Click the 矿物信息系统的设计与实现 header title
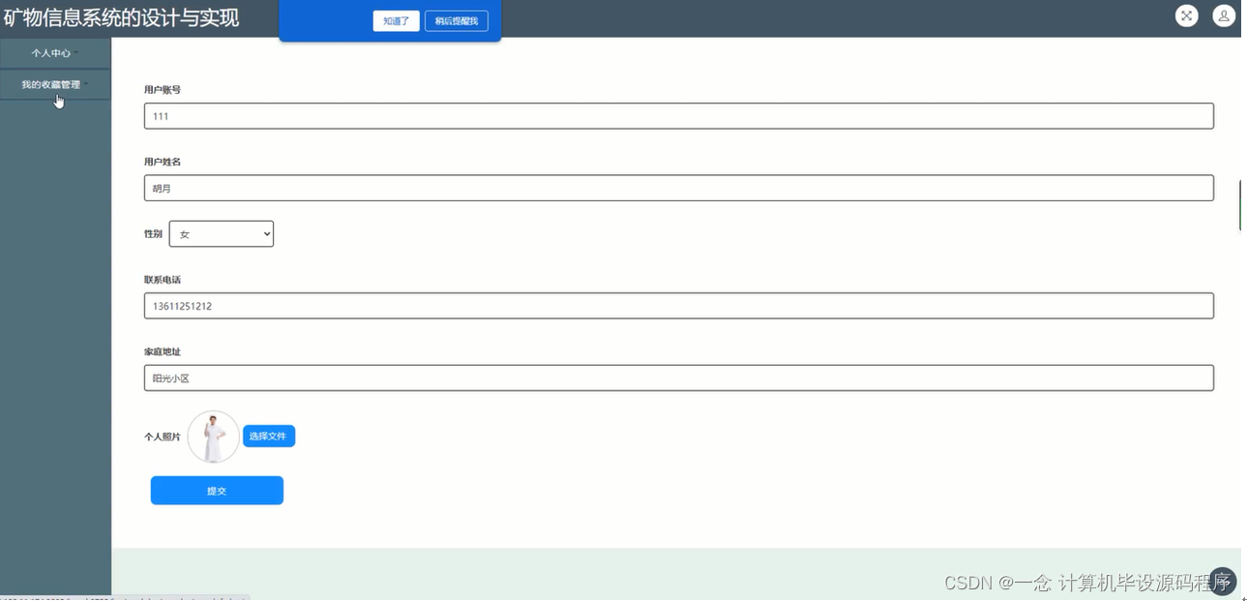This screenshot has width=1247, height=601. click(x=122, y=17)
